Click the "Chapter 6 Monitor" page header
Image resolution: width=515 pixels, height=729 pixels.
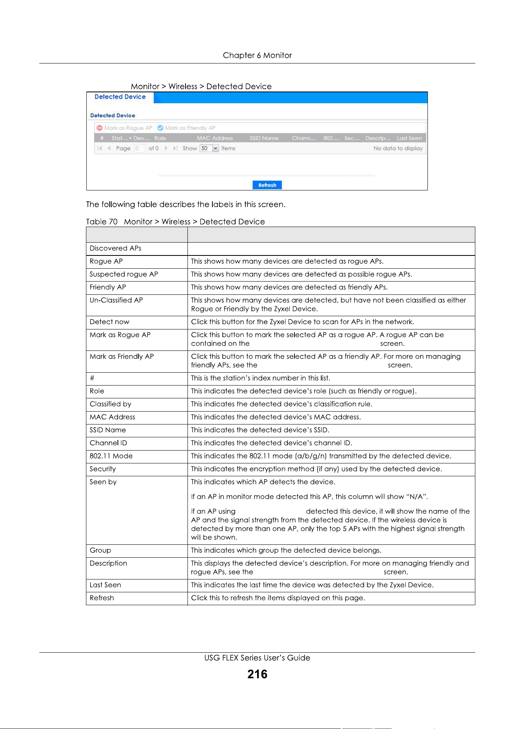click(257, 55)
